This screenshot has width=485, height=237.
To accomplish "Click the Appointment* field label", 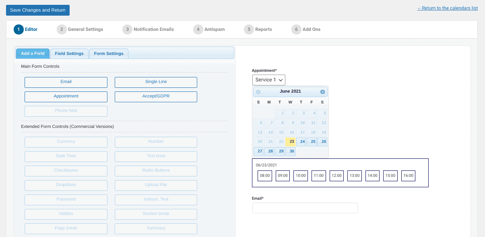I will coord(264,71).
